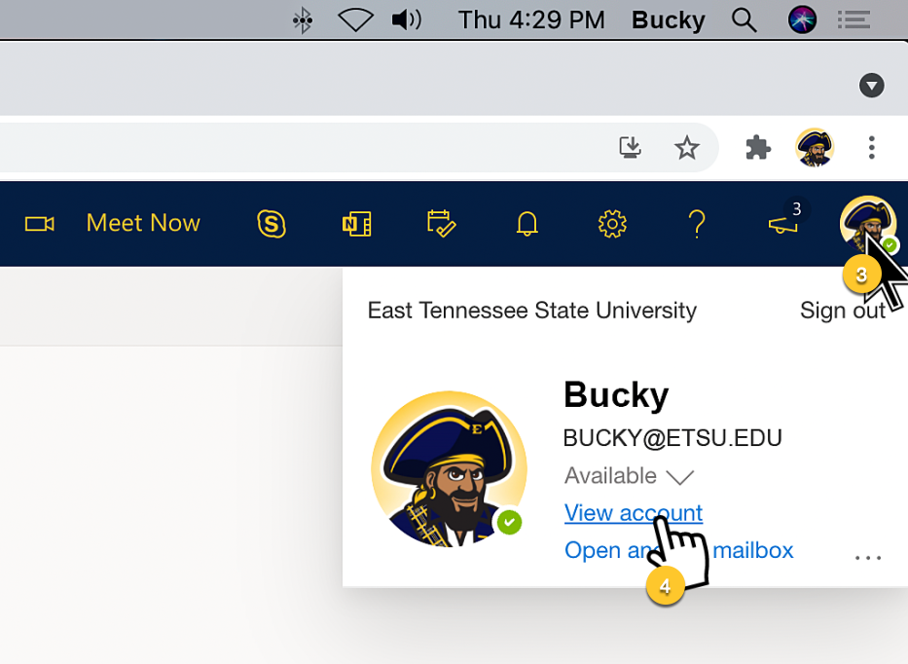Screen dimensions: 908x664
Task: Open Chrome's three-dot menu
Action: 872,148
